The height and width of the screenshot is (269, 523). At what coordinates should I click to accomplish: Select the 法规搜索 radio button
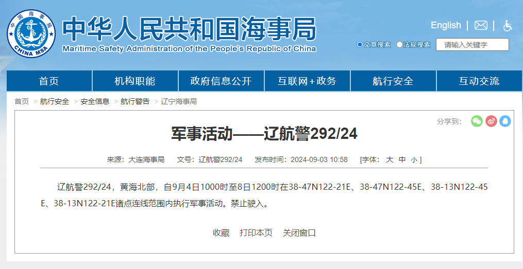[x=399, y=45]
